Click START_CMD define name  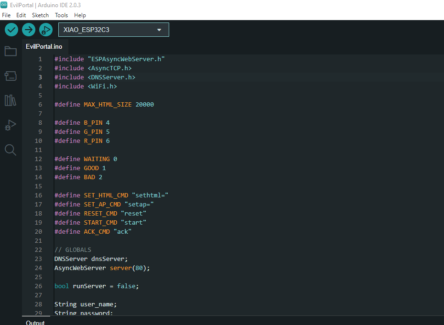100,222
